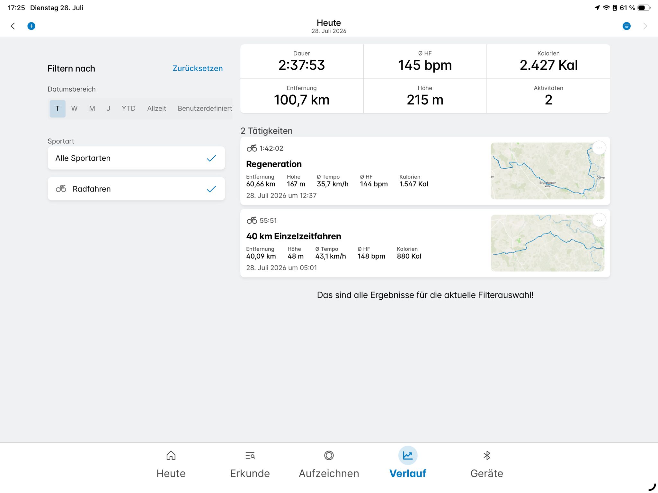Reset filters with Zurücksetzen
The height and width of the screenshot is (493, 658).
coord(198,68)
